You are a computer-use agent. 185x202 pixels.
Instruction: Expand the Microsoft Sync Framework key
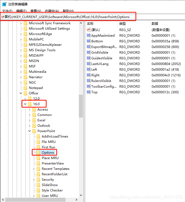[21, 23]
